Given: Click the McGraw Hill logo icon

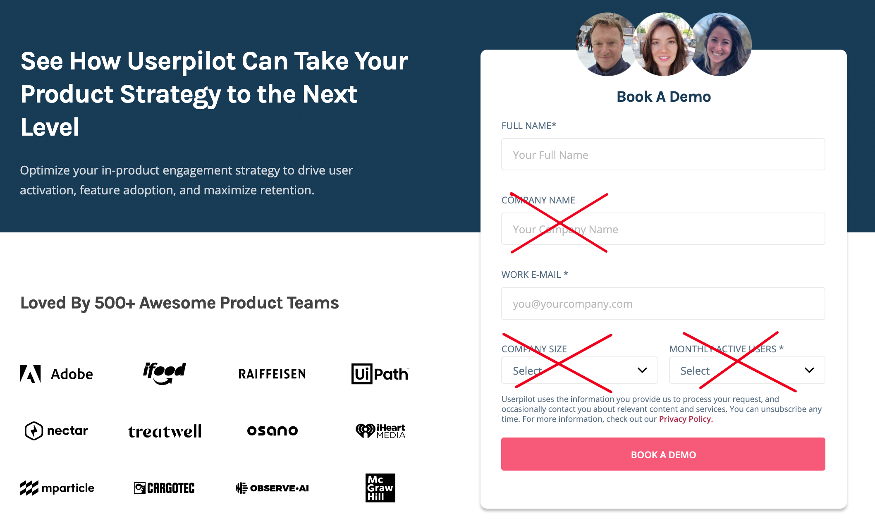Looking at the screenshot, I should pos(379,488).
